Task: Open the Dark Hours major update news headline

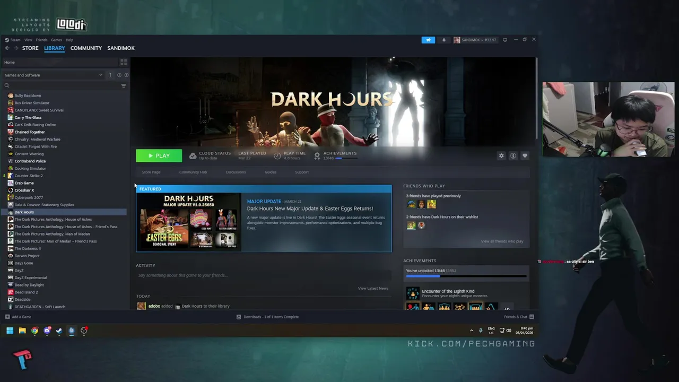Action: coord(310,209)
